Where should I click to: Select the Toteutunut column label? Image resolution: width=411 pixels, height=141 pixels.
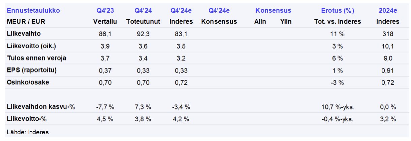pyautogui.click(x=143, y=22)
